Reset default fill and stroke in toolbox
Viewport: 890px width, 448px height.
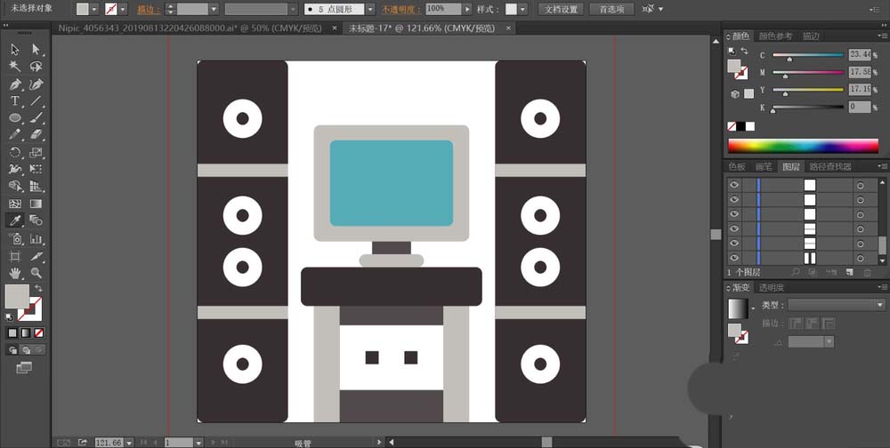[x=9, y=317]
